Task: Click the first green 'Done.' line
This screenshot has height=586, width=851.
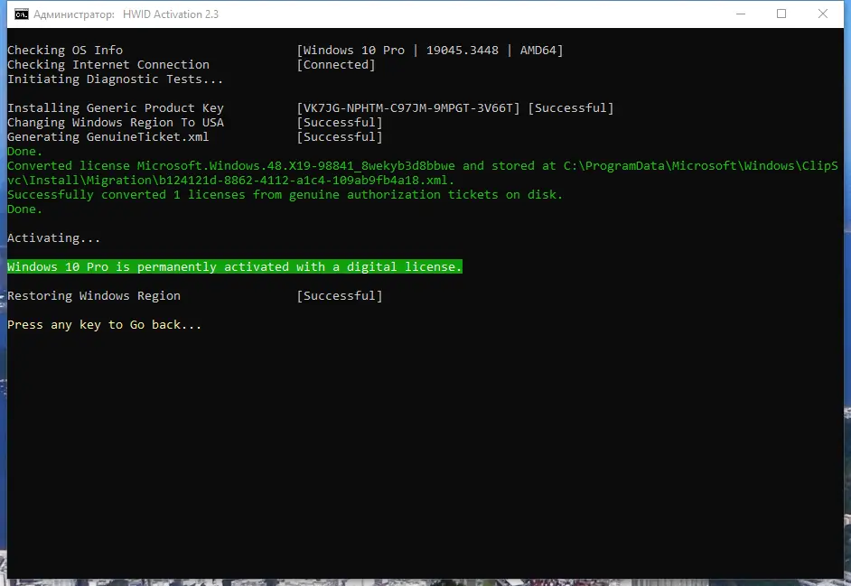Action: click(24, 152)
